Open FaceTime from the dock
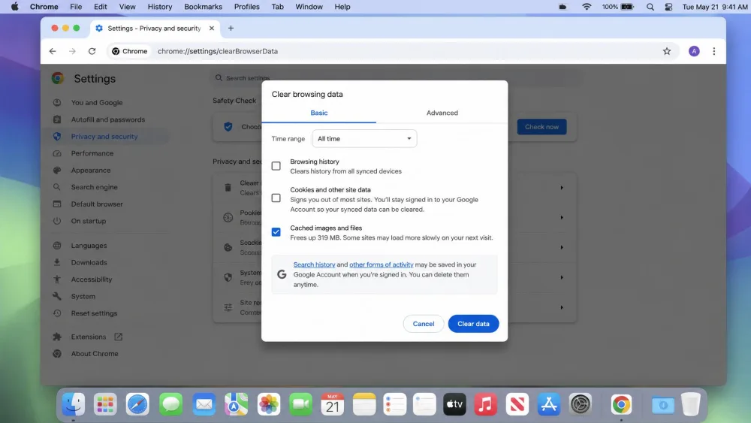Screen dimensions: 751x423 pos(301,404)
